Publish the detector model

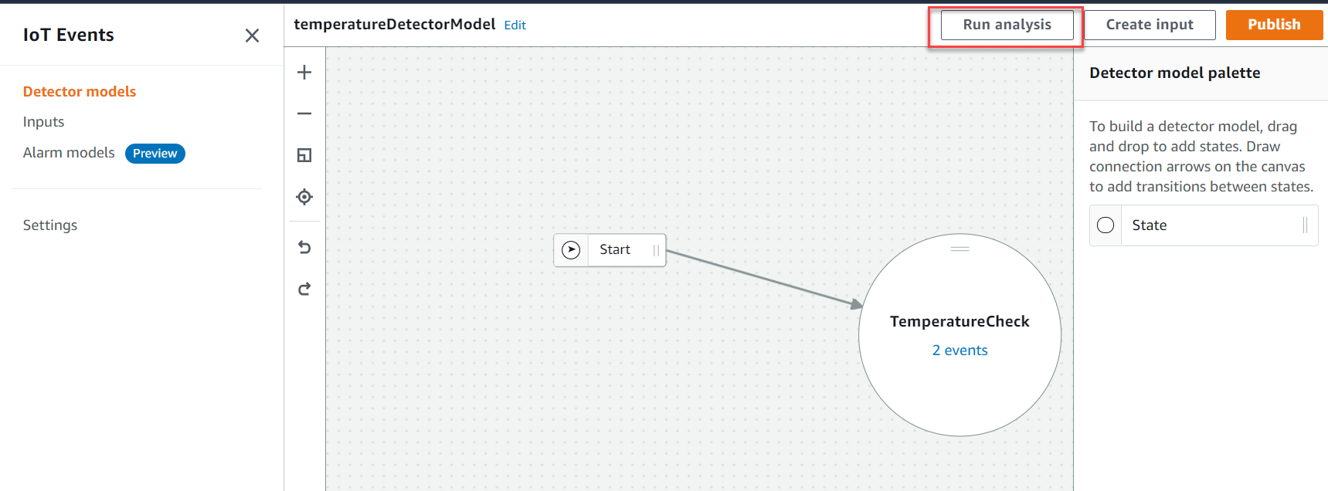pos(1273,25)
